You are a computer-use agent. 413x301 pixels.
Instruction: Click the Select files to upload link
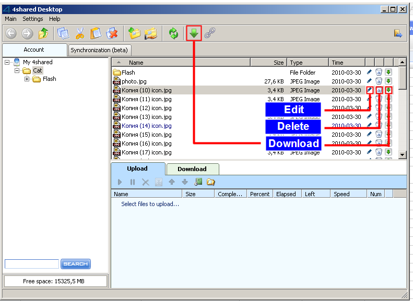pos(150,204)
